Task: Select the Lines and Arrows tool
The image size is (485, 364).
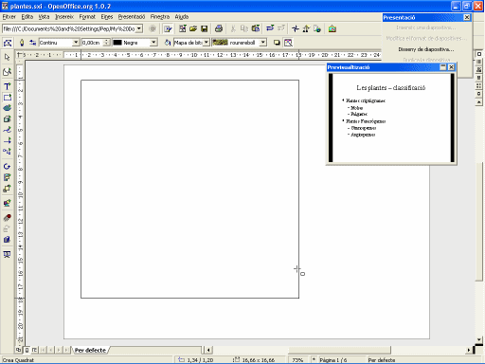Action: tap(7, 140)
